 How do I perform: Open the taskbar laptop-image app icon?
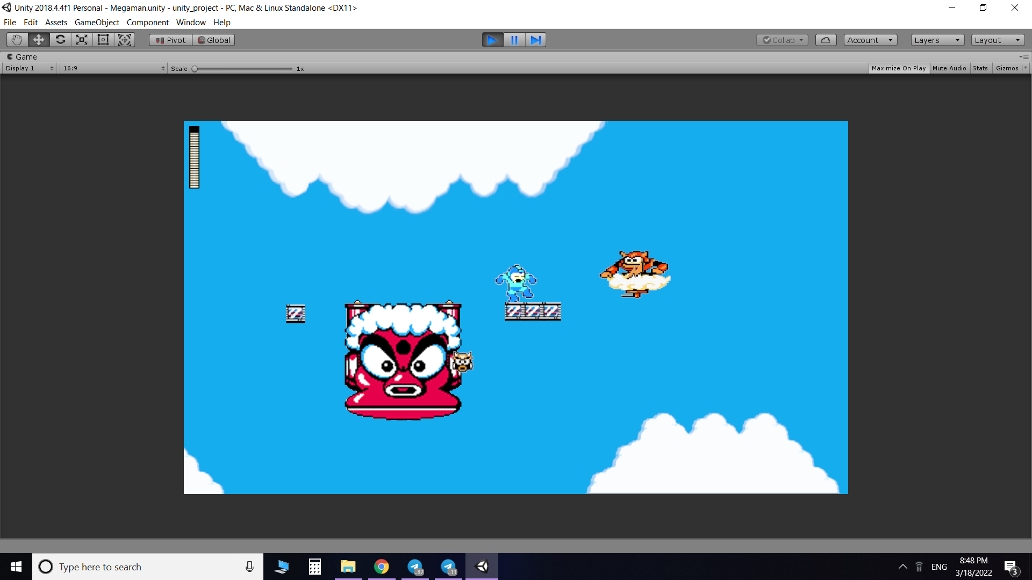(x=282, y=567)
